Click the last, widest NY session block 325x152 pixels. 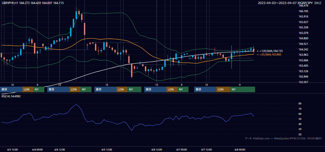[242, 89]
